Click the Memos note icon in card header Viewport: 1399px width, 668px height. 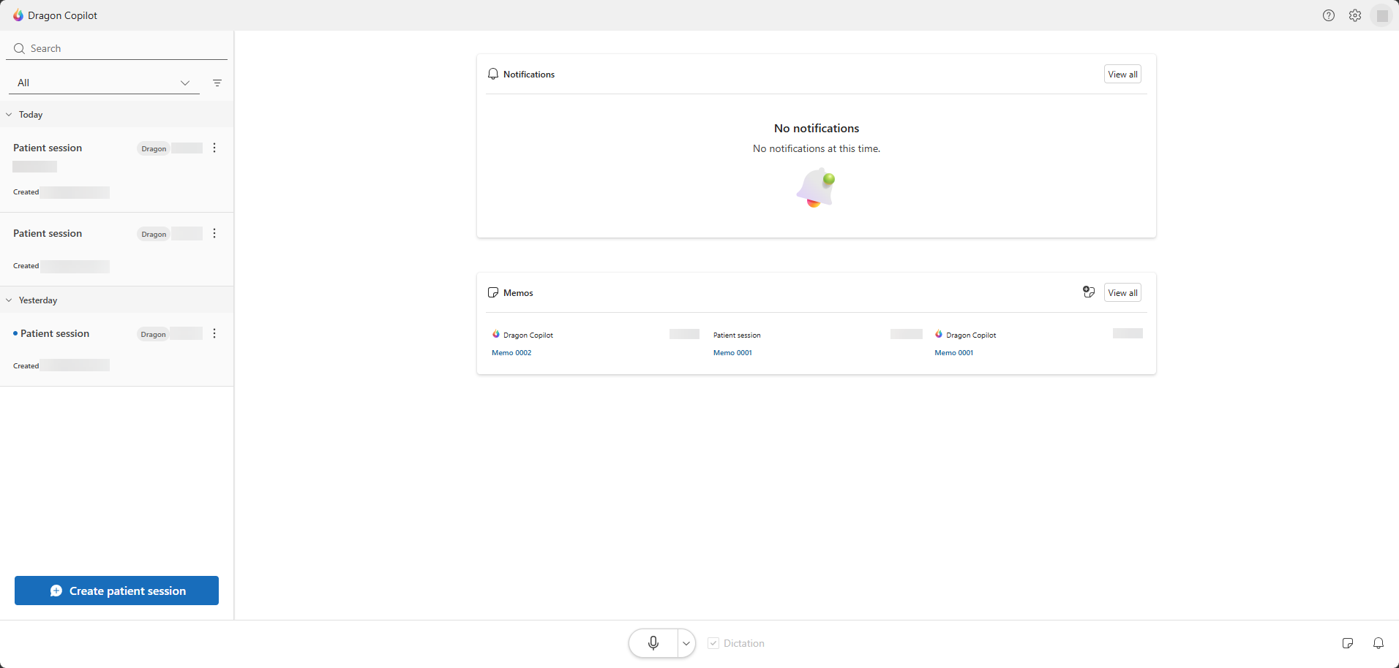tap(493, 292)
